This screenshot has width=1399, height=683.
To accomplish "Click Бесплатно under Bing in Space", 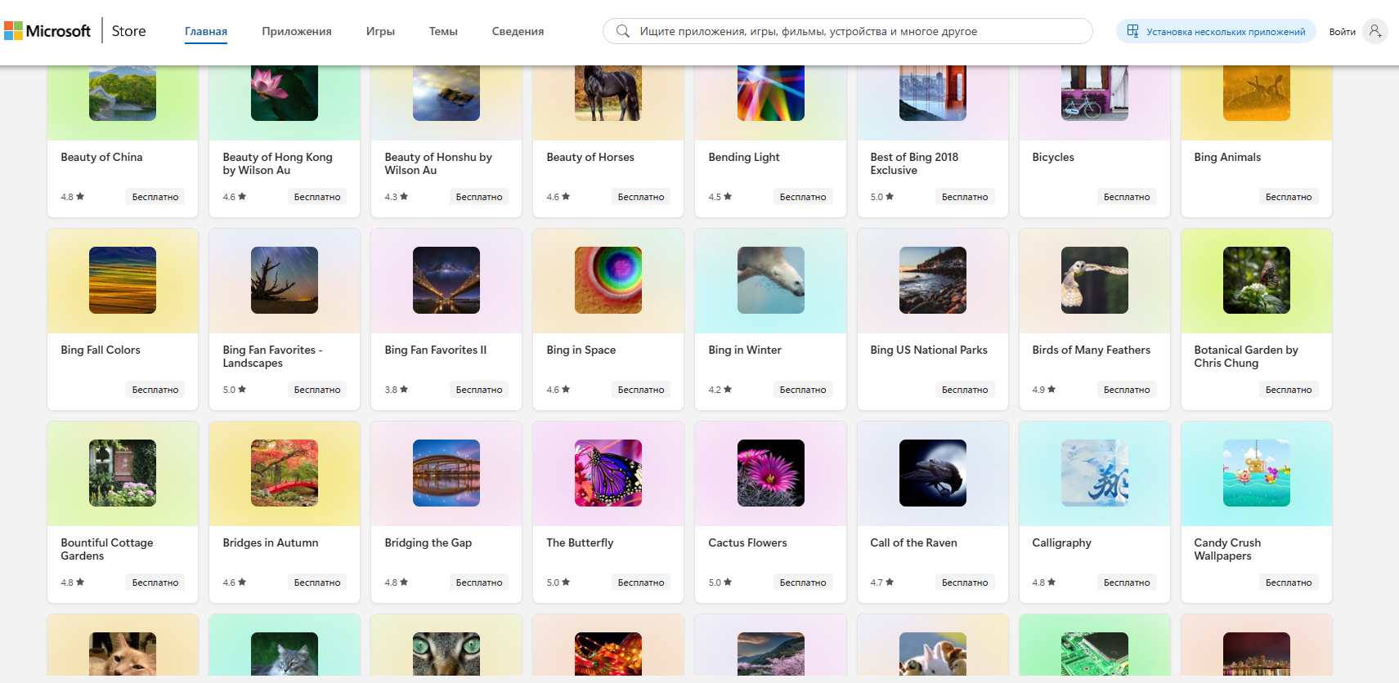I will pos(641,390).
